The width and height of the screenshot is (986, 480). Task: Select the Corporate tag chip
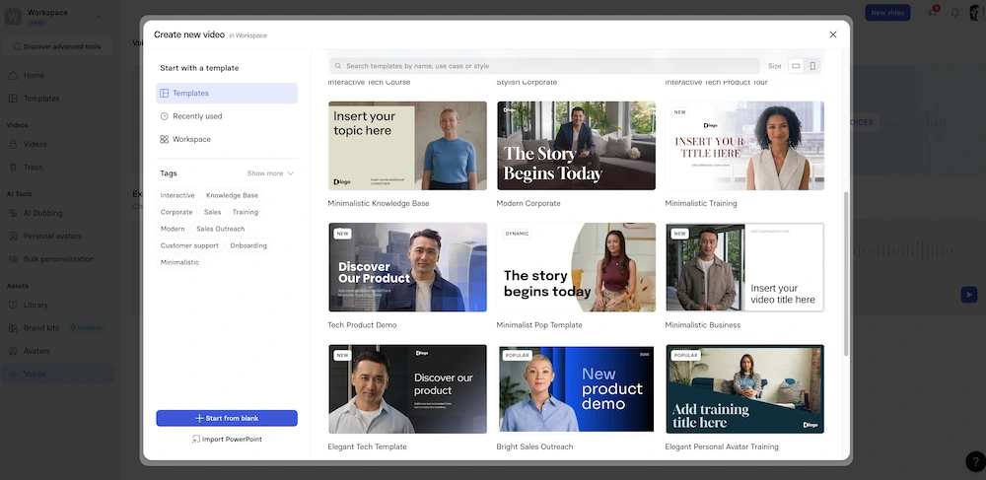(176, 212)
